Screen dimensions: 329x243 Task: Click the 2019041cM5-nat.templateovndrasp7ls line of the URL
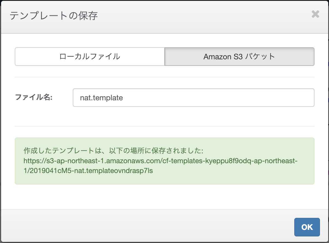(x=88, y=171)
